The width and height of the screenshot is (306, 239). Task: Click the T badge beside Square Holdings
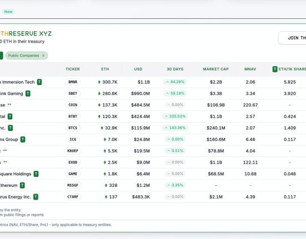coord(36,174)
